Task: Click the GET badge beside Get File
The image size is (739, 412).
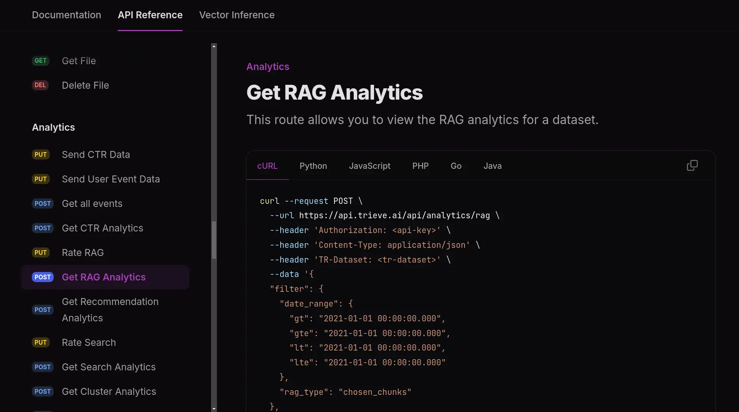Action: [x=40, y=61]
